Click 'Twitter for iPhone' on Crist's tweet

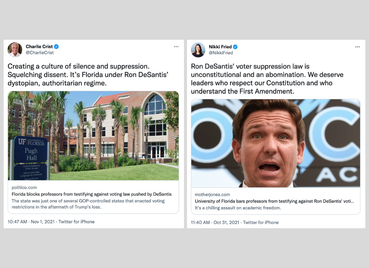click(76, 222)
